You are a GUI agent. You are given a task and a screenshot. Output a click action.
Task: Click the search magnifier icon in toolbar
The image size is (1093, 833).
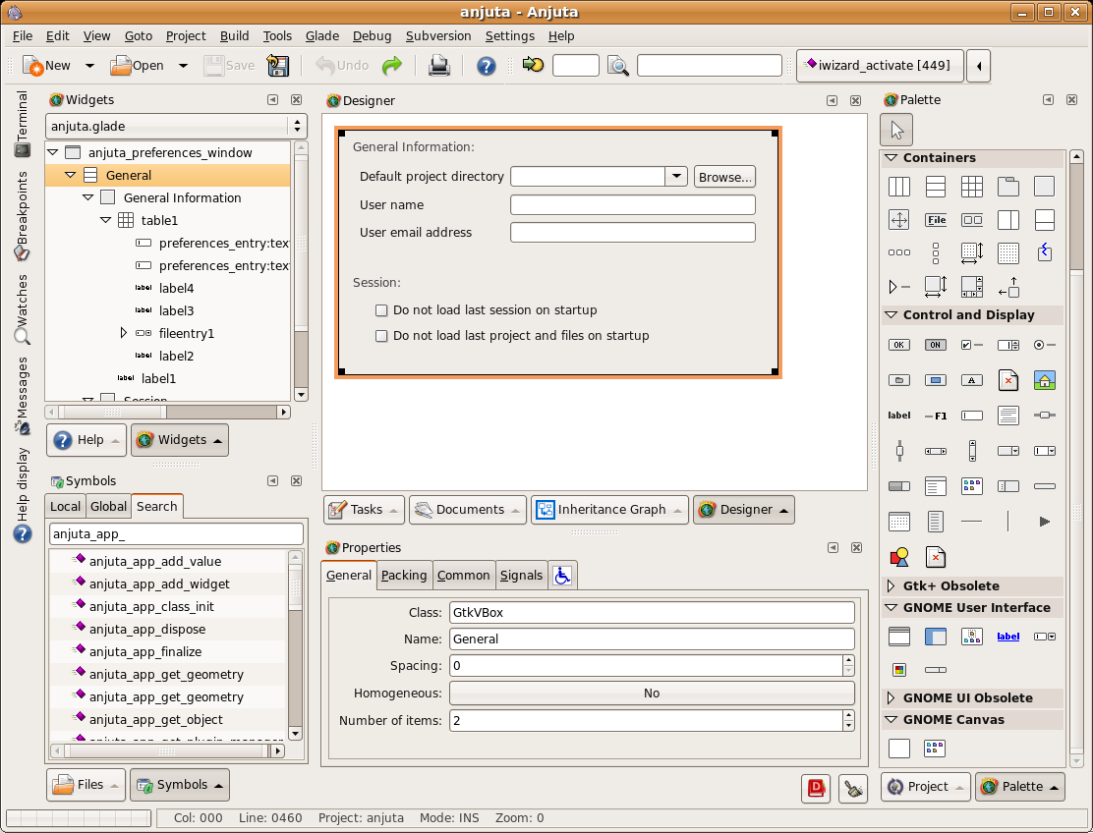click(x=617, y=66)
